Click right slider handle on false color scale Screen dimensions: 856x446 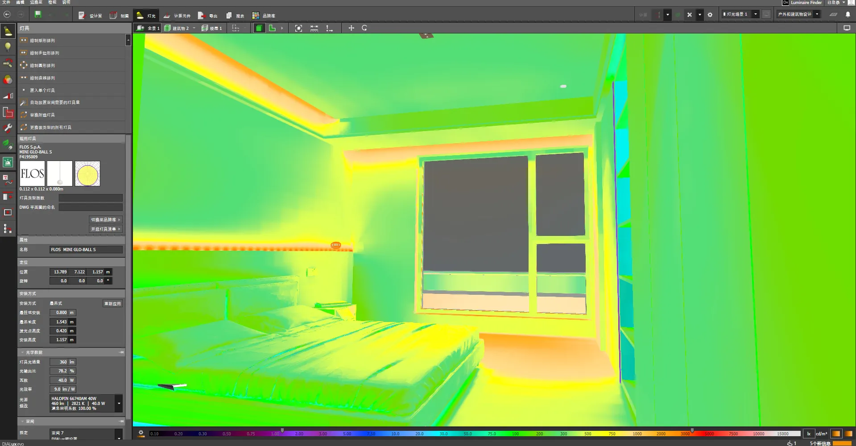click(692, 431)
